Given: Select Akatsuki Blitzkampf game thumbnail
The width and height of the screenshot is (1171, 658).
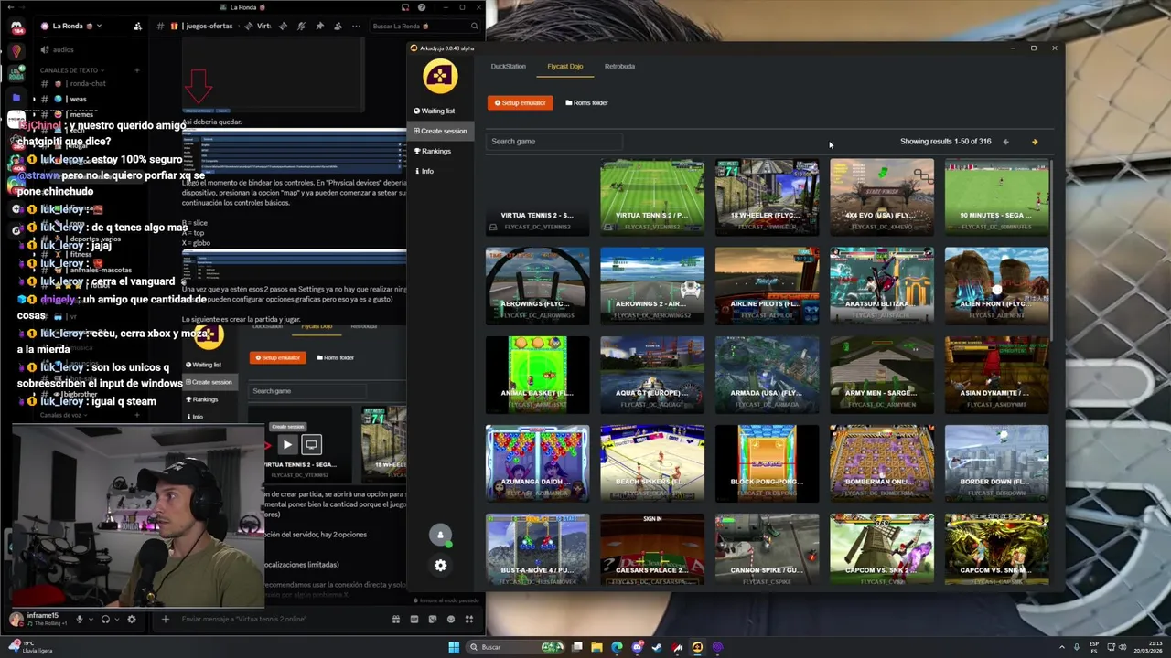Looking at the screenshot, I should pos(882,286).
